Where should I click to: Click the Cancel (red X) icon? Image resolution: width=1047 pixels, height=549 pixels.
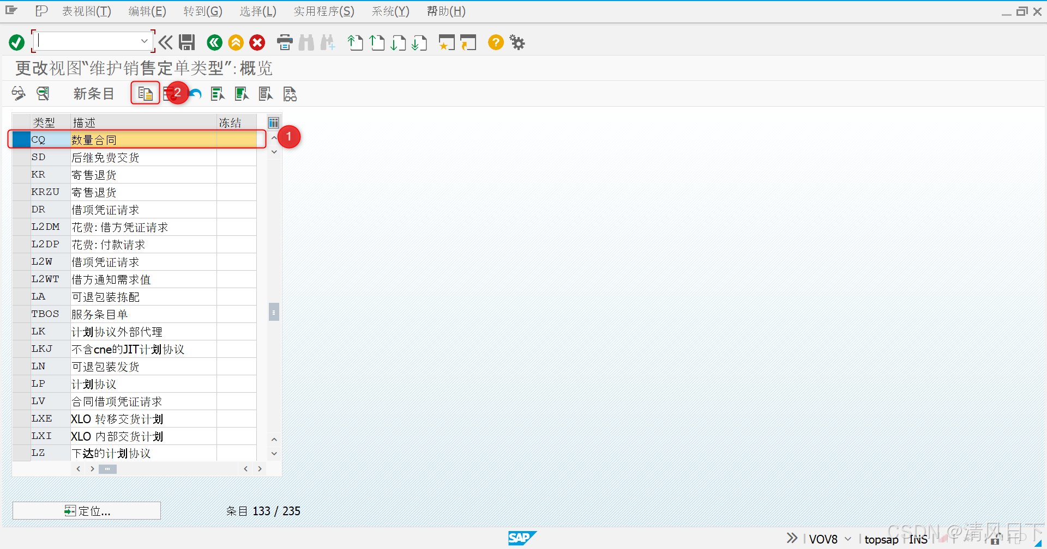point(257,42)
